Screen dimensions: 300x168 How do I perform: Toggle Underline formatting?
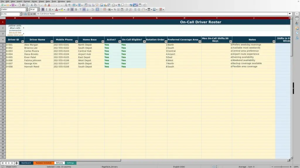point(50,9)
